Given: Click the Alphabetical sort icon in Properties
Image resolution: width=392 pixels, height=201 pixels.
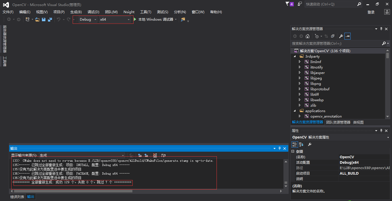Looking at the screenshot, I should [x=301, y=144].
